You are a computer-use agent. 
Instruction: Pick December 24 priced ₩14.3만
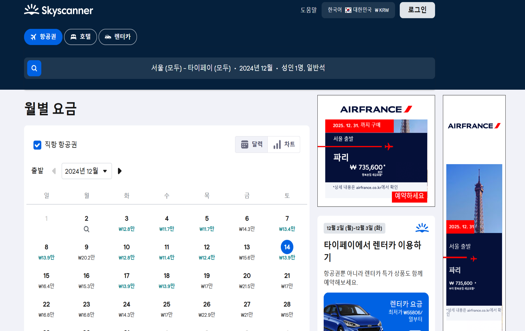[x=127, y=309]
